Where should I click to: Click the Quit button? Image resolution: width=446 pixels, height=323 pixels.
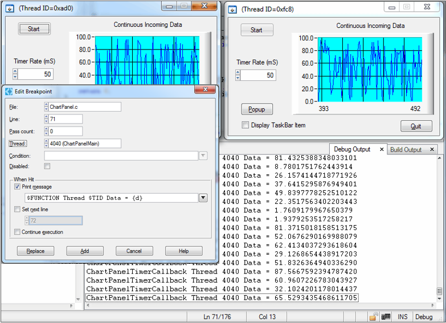point(416,126)
